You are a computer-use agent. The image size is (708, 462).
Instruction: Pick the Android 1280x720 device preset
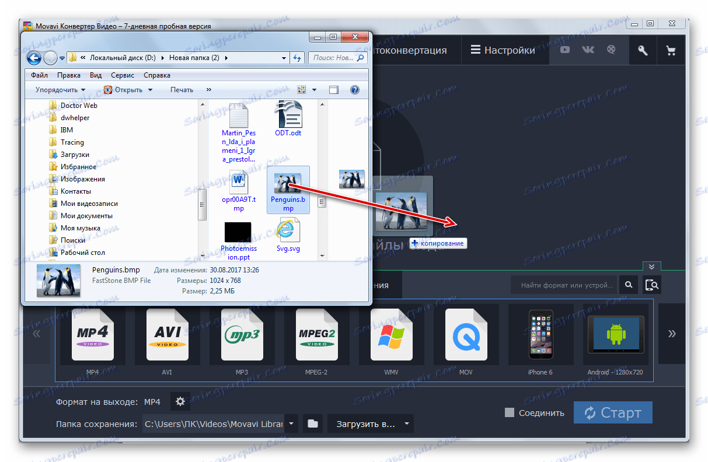[x=615, y=335]
